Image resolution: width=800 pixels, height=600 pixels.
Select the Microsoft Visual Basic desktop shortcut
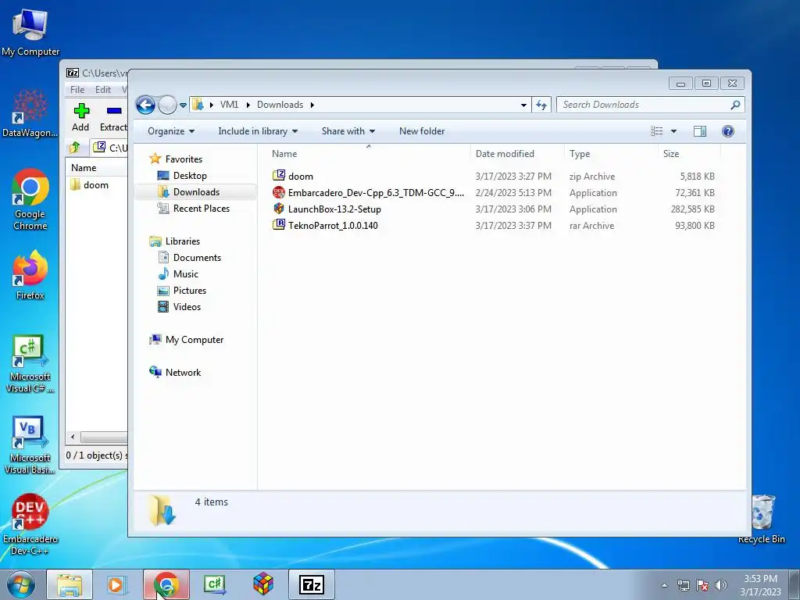[30, 445]
